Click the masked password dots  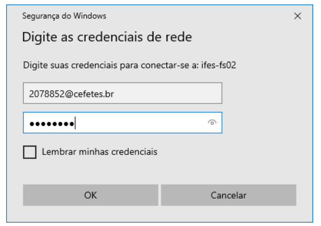click(x=52, y=124)
